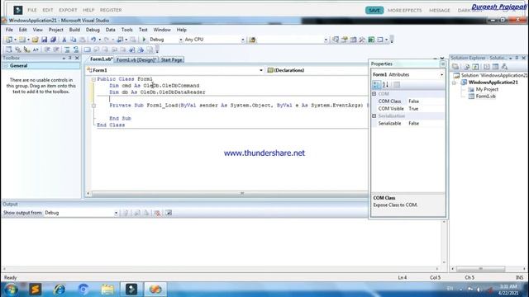
Task: Click the Toolbox icon in right toolbar
Action: coord(362,40)
